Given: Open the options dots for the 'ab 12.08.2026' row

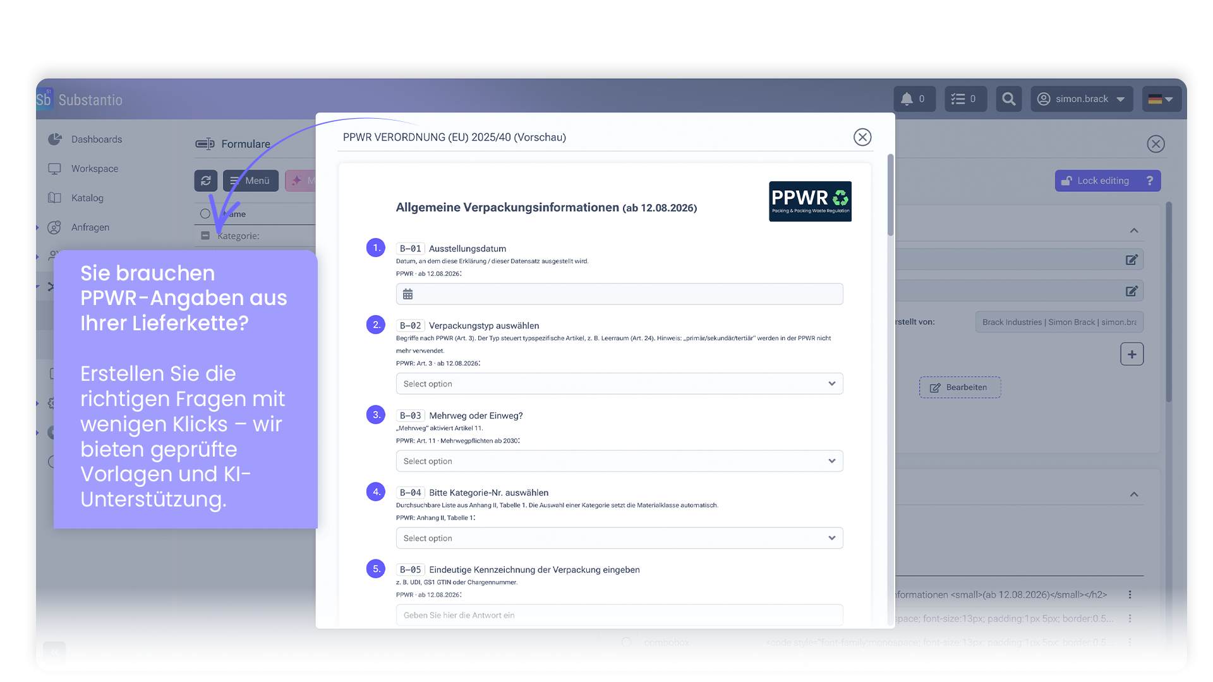Looking at the screenshot, I should [1130, 594].
